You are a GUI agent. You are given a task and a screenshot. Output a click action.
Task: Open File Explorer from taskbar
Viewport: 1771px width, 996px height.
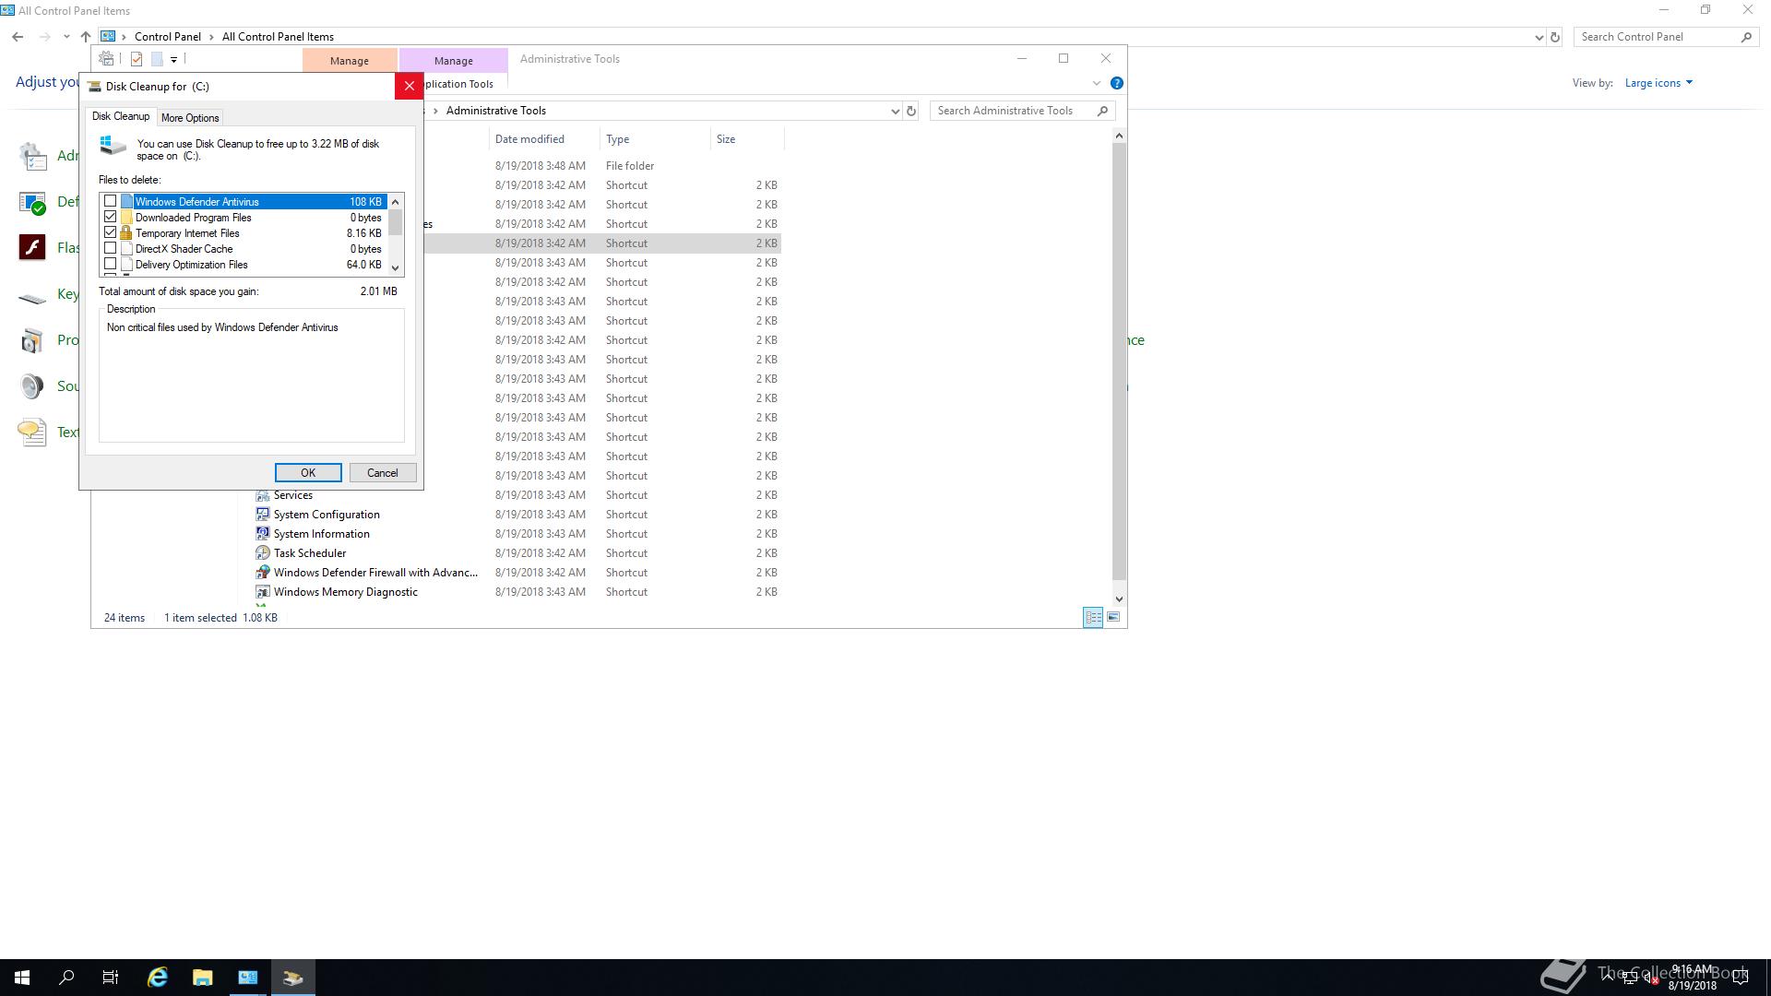pyautogui.click(x=203, y=978)
